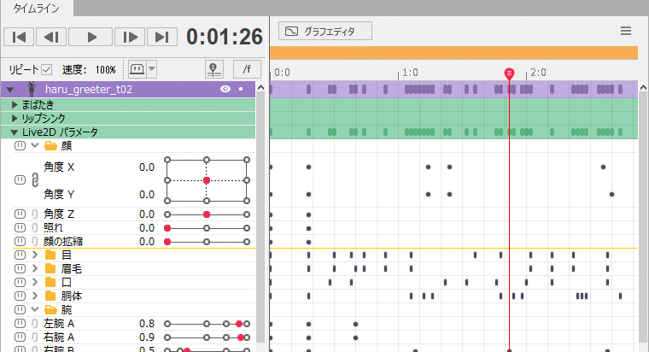The height and width of the screenshot is (352, 649).
Task: Toggle the リピート checkbox
Action: click(46, 69)
